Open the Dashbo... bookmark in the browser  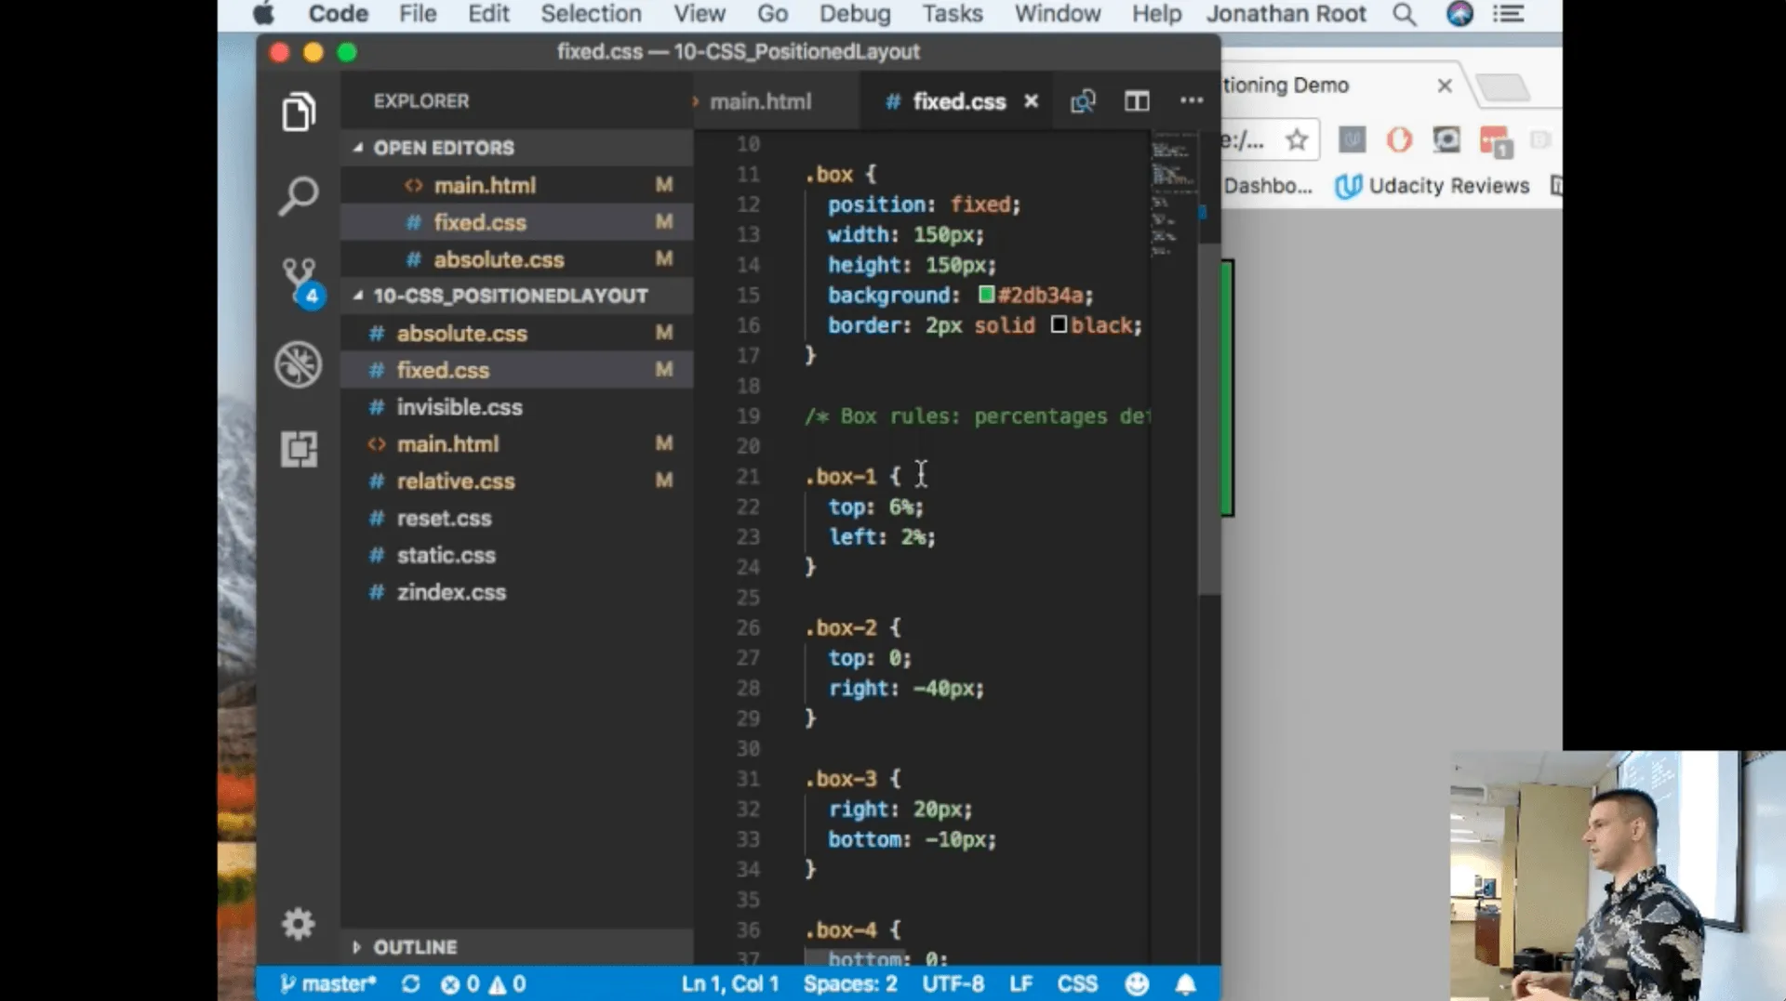(1268, 186)
